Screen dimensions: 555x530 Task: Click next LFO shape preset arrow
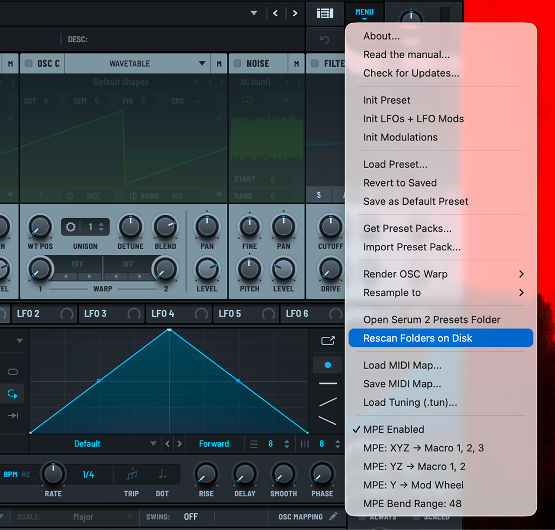tap(179, 444)
